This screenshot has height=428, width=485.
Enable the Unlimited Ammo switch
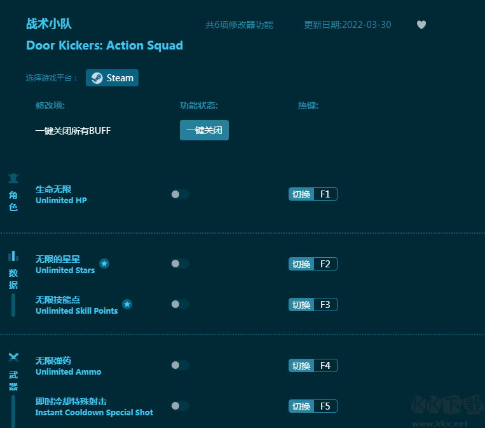[x=180, y=365]
